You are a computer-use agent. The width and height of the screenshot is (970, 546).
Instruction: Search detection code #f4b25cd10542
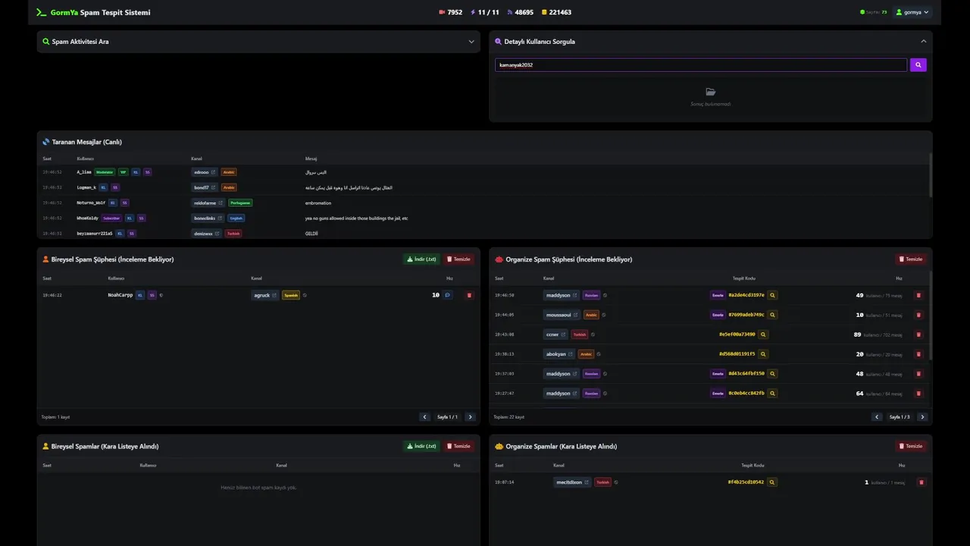pos(772,482)
